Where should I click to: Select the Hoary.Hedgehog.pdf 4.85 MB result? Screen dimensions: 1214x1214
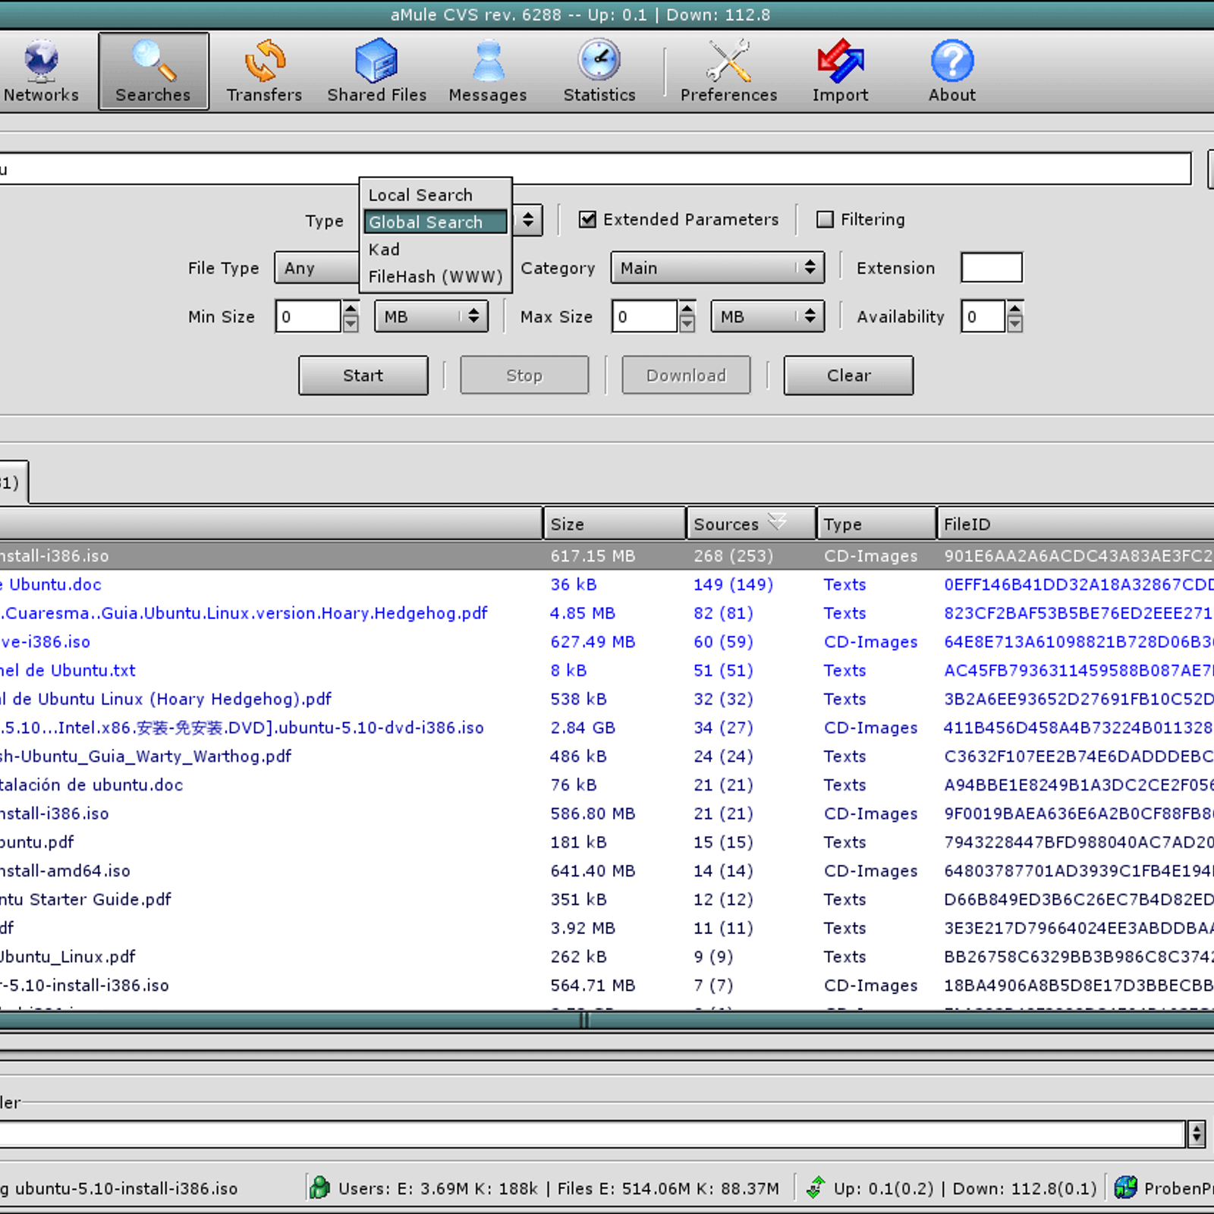[607, 613]
